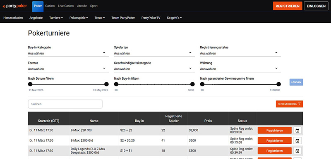Click the LÖSCHEN button
331x159 pixels.
296,82
